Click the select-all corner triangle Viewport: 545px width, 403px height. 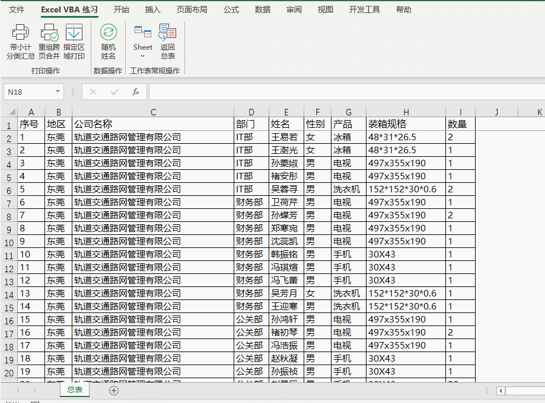12,112
